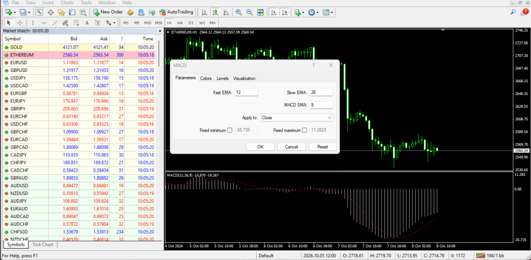Toggle the Data Window crosshair-target icon
This screenshot has height=260, width=531.
tap(50, 12)
